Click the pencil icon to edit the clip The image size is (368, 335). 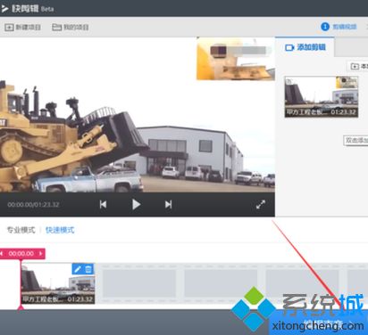click(x=78, y=269)
